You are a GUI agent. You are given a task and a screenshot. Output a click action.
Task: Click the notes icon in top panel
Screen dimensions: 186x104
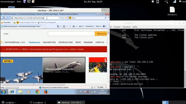(x=33, y=1)
